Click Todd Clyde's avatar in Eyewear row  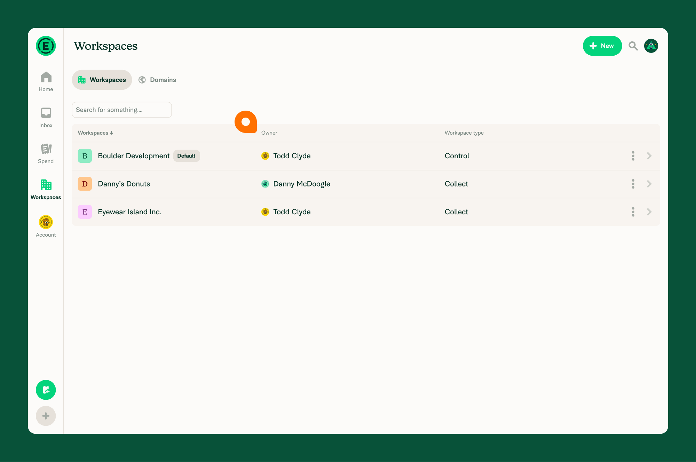point(265,212)
